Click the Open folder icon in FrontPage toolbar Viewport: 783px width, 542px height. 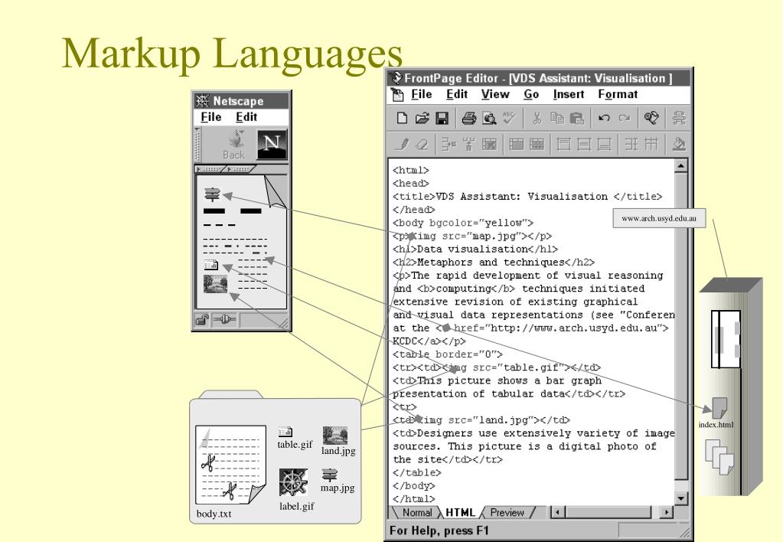(x=422, y=119)
